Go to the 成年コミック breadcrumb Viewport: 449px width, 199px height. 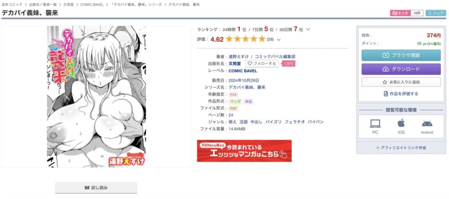(12, 4)
